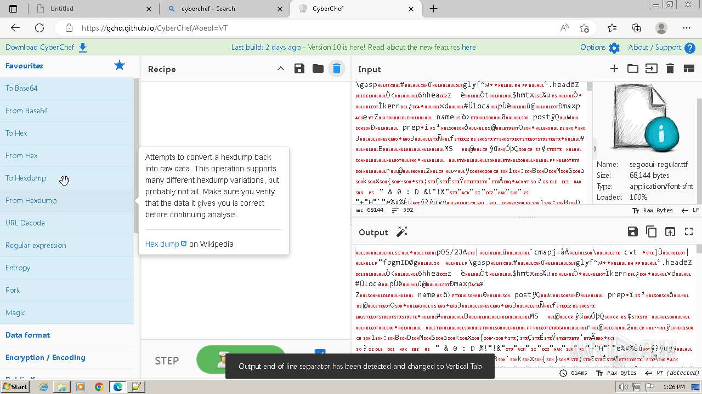This screenshot has height=394, width=702.
Task: Open the load recipe folder icon
Action: [x=318, y=68]
